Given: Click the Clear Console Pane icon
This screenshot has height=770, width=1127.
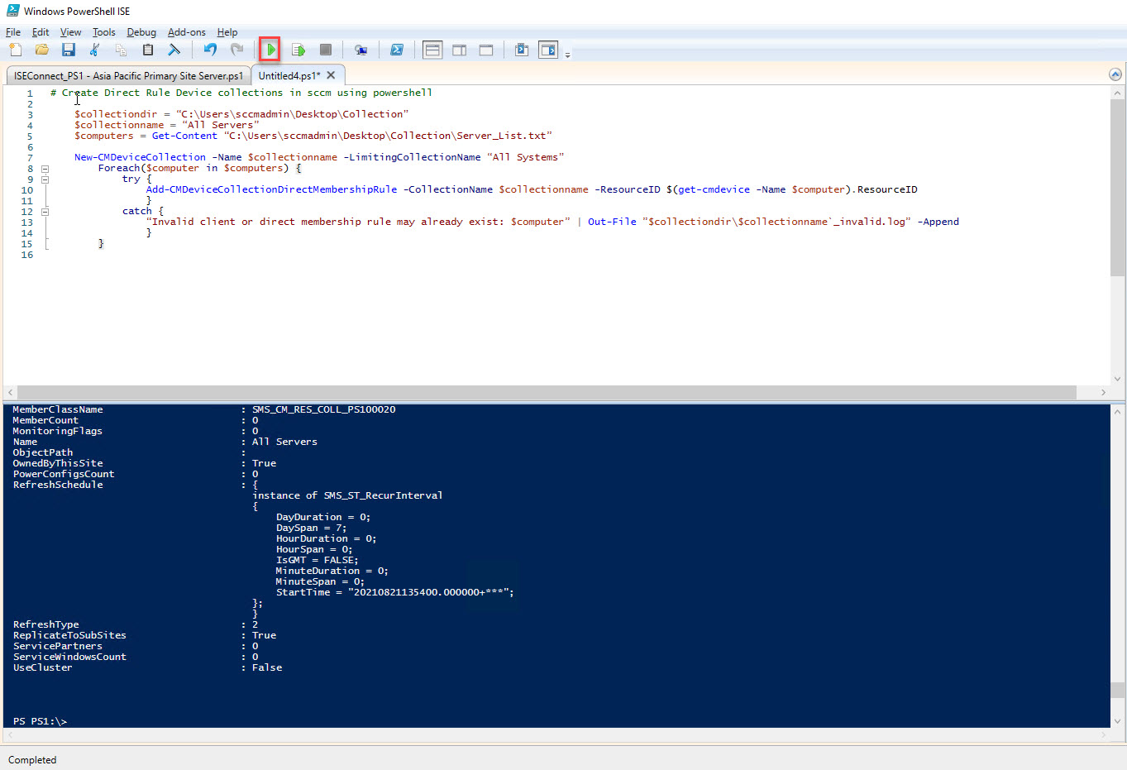Looking at the screenshot, I should tap(174, 50).
